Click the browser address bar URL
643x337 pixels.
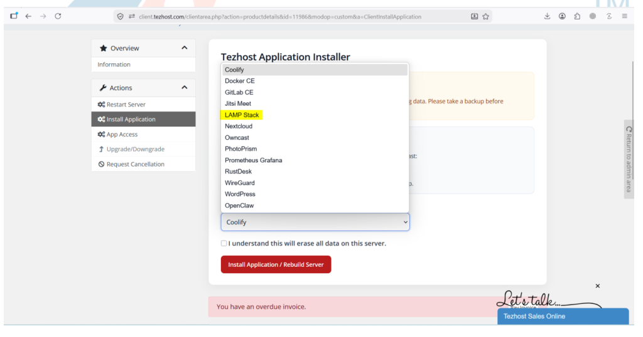[x=280, y=17]
